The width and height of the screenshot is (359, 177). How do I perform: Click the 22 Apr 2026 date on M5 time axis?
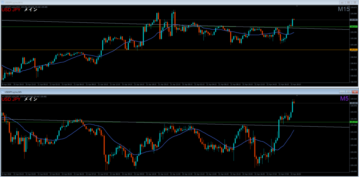pos(6,174)
